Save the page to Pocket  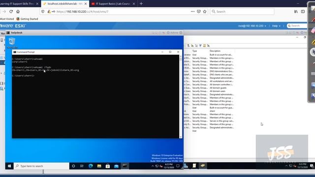(199, 12)
